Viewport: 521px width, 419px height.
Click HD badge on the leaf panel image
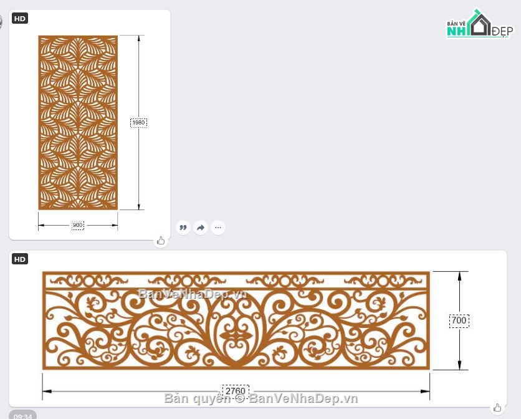[20, 19]
